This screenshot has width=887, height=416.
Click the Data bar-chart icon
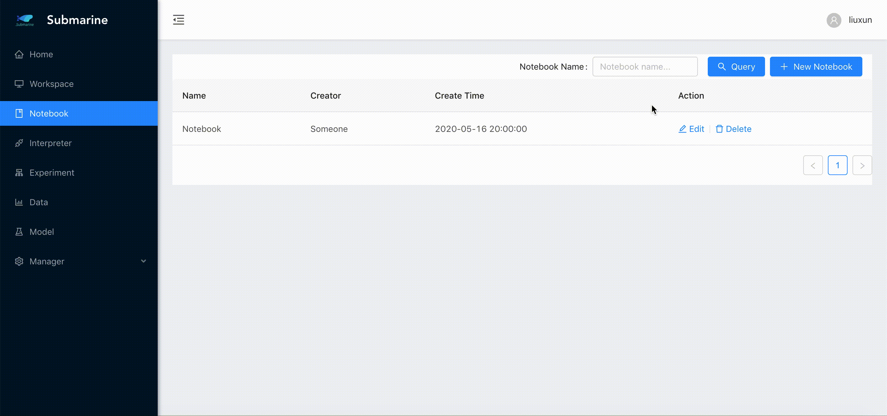coord(19,202)
